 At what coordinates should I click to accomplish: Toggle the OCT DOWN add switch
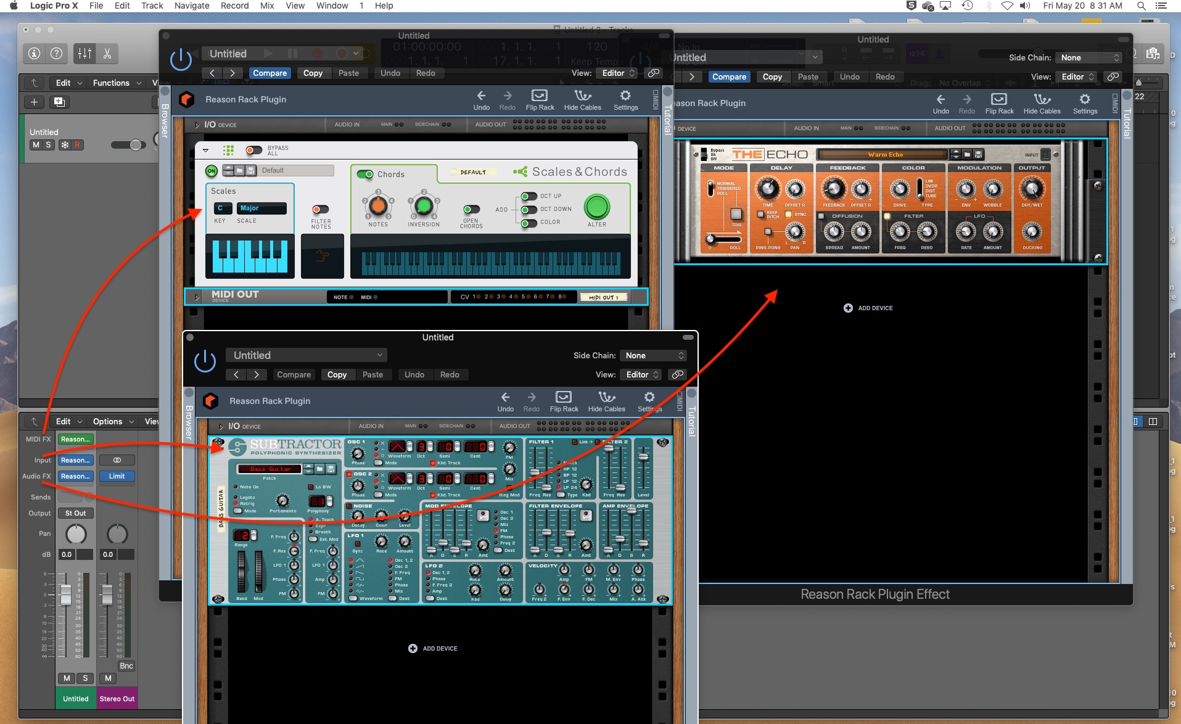point(529,210)
